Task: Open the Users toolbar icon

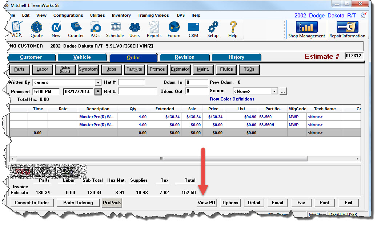Action: (x=135, y=29)
